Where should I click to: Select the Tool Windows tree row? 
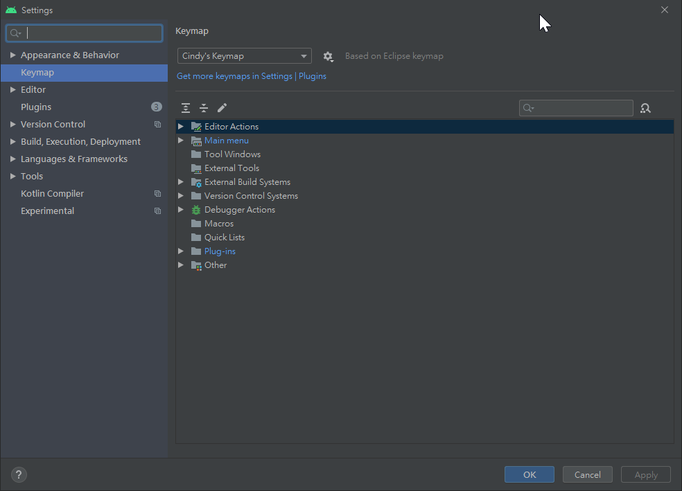tap(425, 154)
